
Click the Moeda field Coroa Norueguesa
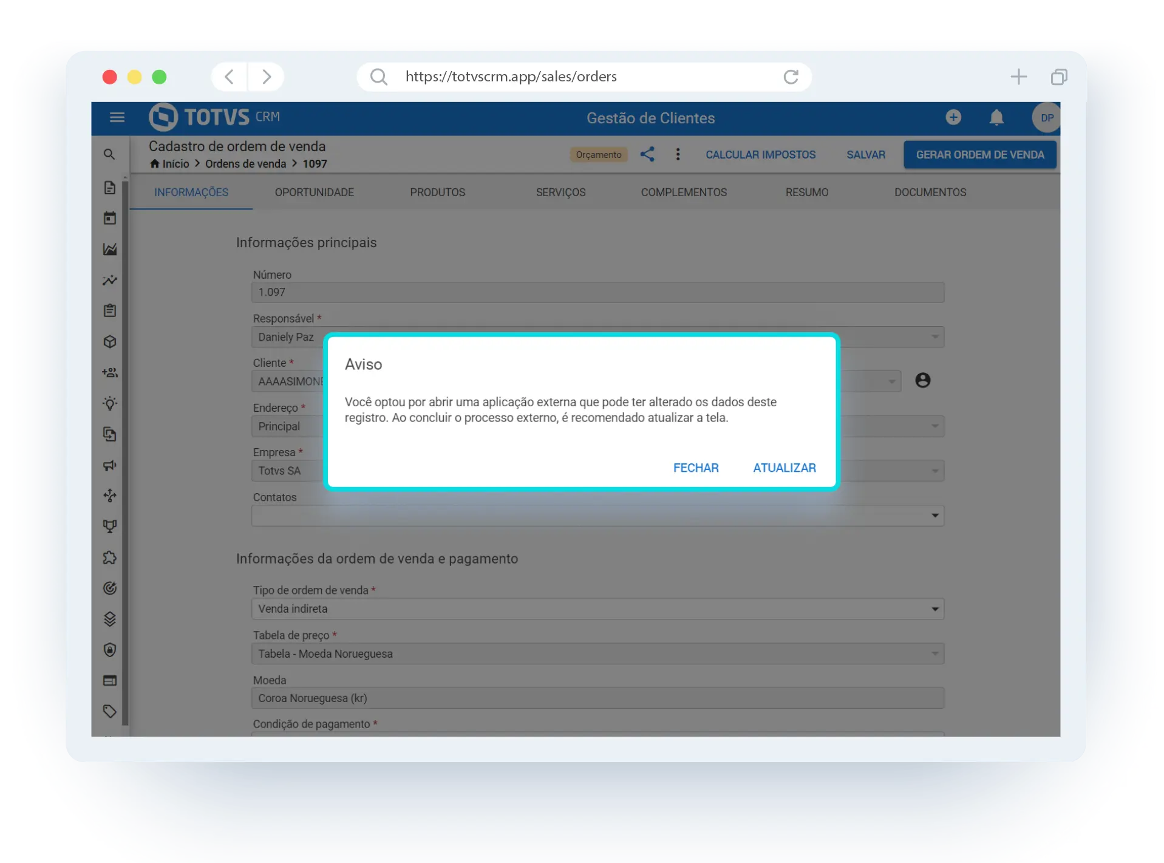597,698
